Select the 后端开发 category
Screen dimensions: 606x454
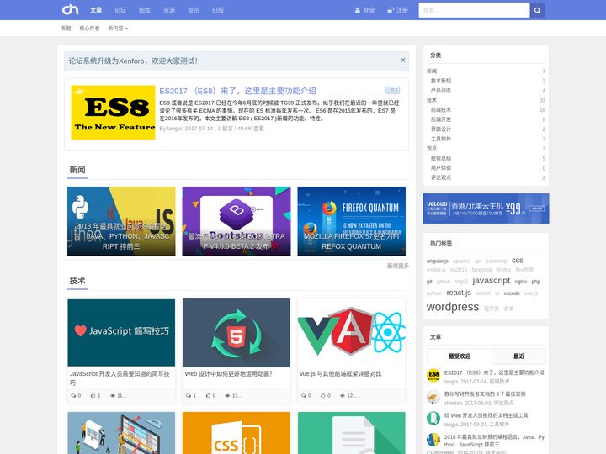point(441,119)
